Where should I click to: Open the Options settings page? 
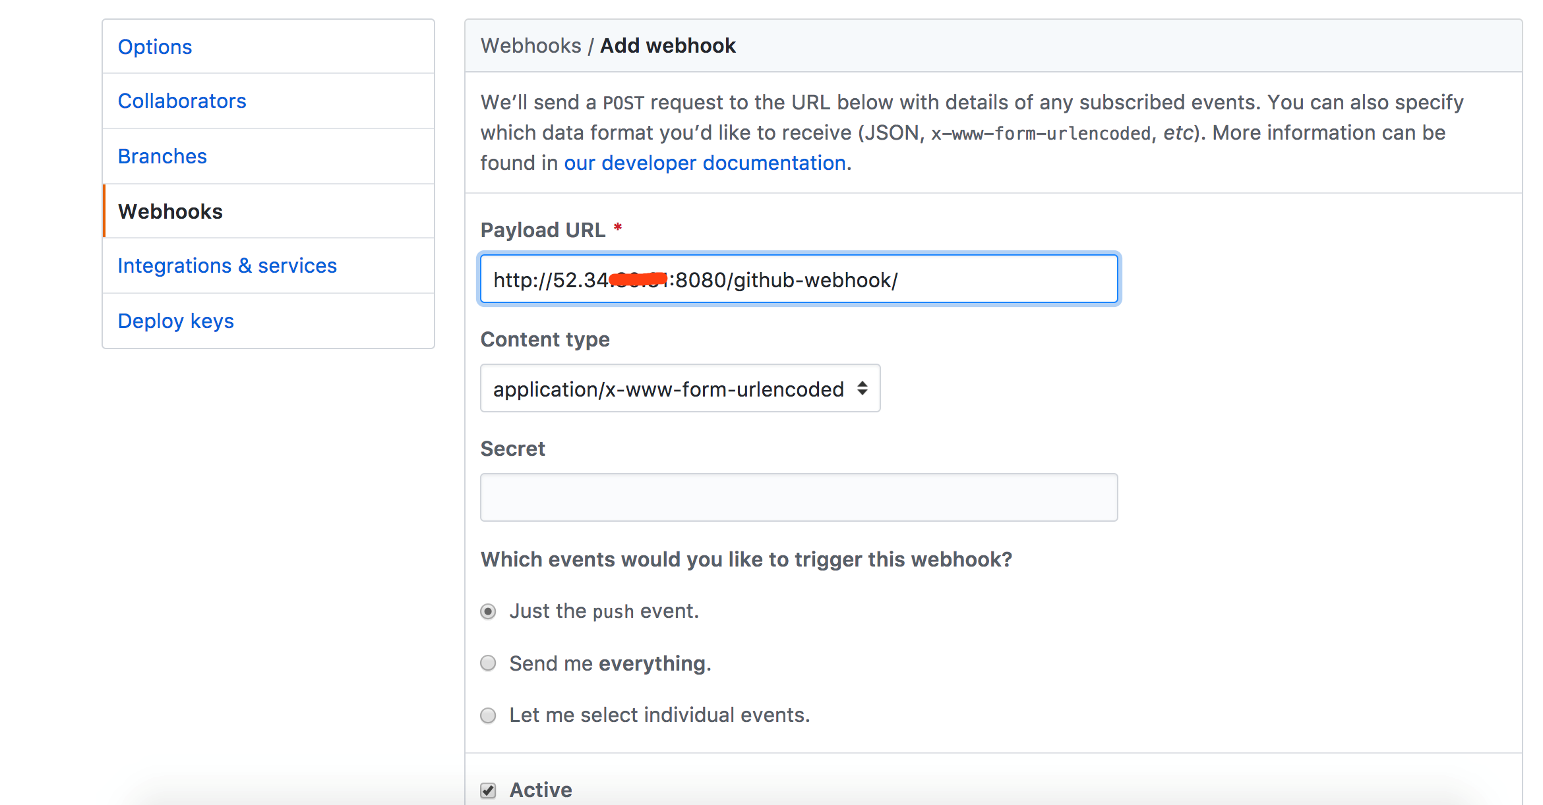click(x=155, y=47)
